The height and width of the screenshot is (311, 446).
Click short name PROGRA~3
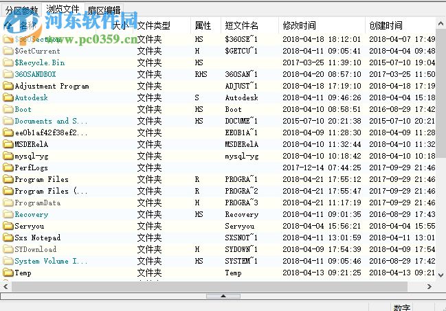click(241, 203)
